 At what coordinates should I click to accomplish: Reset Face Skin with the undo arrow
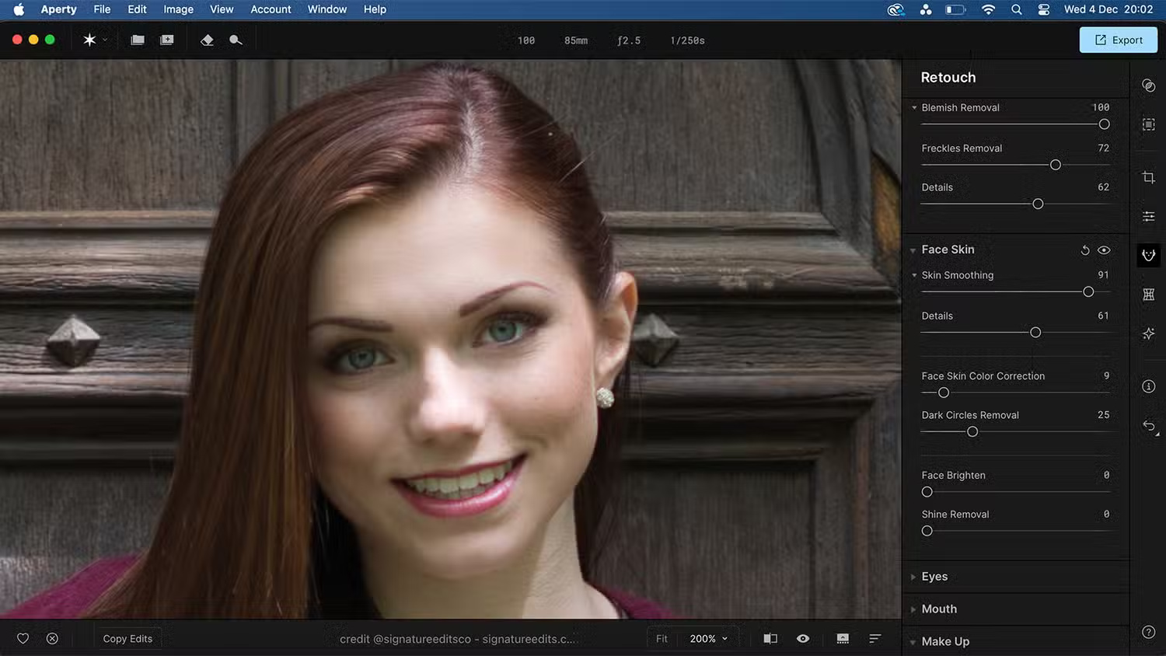pyautogui.click(x=1085, y=250)
